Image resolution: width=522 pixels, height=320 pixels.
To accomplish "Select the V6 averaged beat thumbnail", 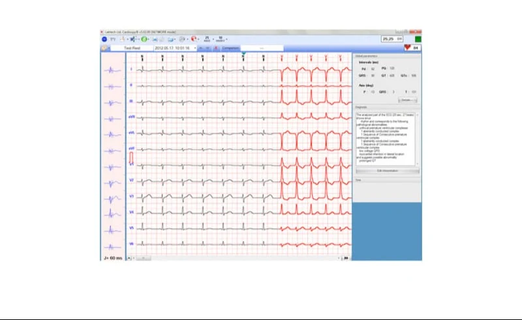I will pyautogui.click(x=112, y=247).
